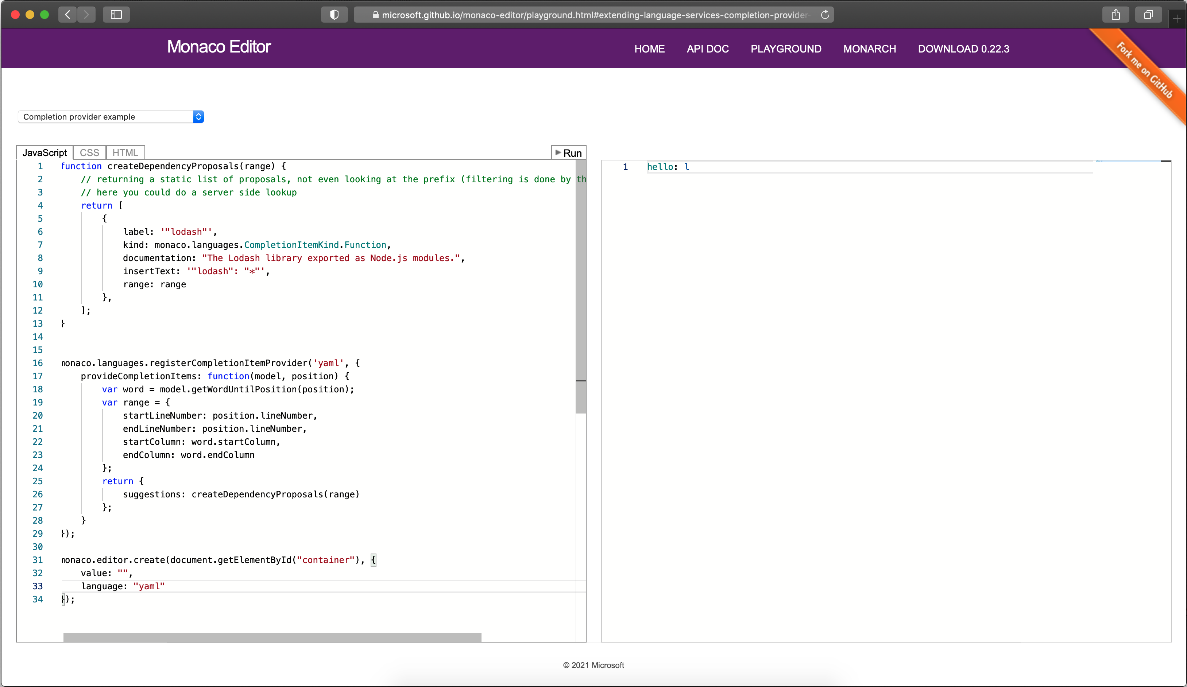Viewport: 1187px width, 687px height.
Task: Open a new tab with the plus icon
Action: [x=1177, y=19]
